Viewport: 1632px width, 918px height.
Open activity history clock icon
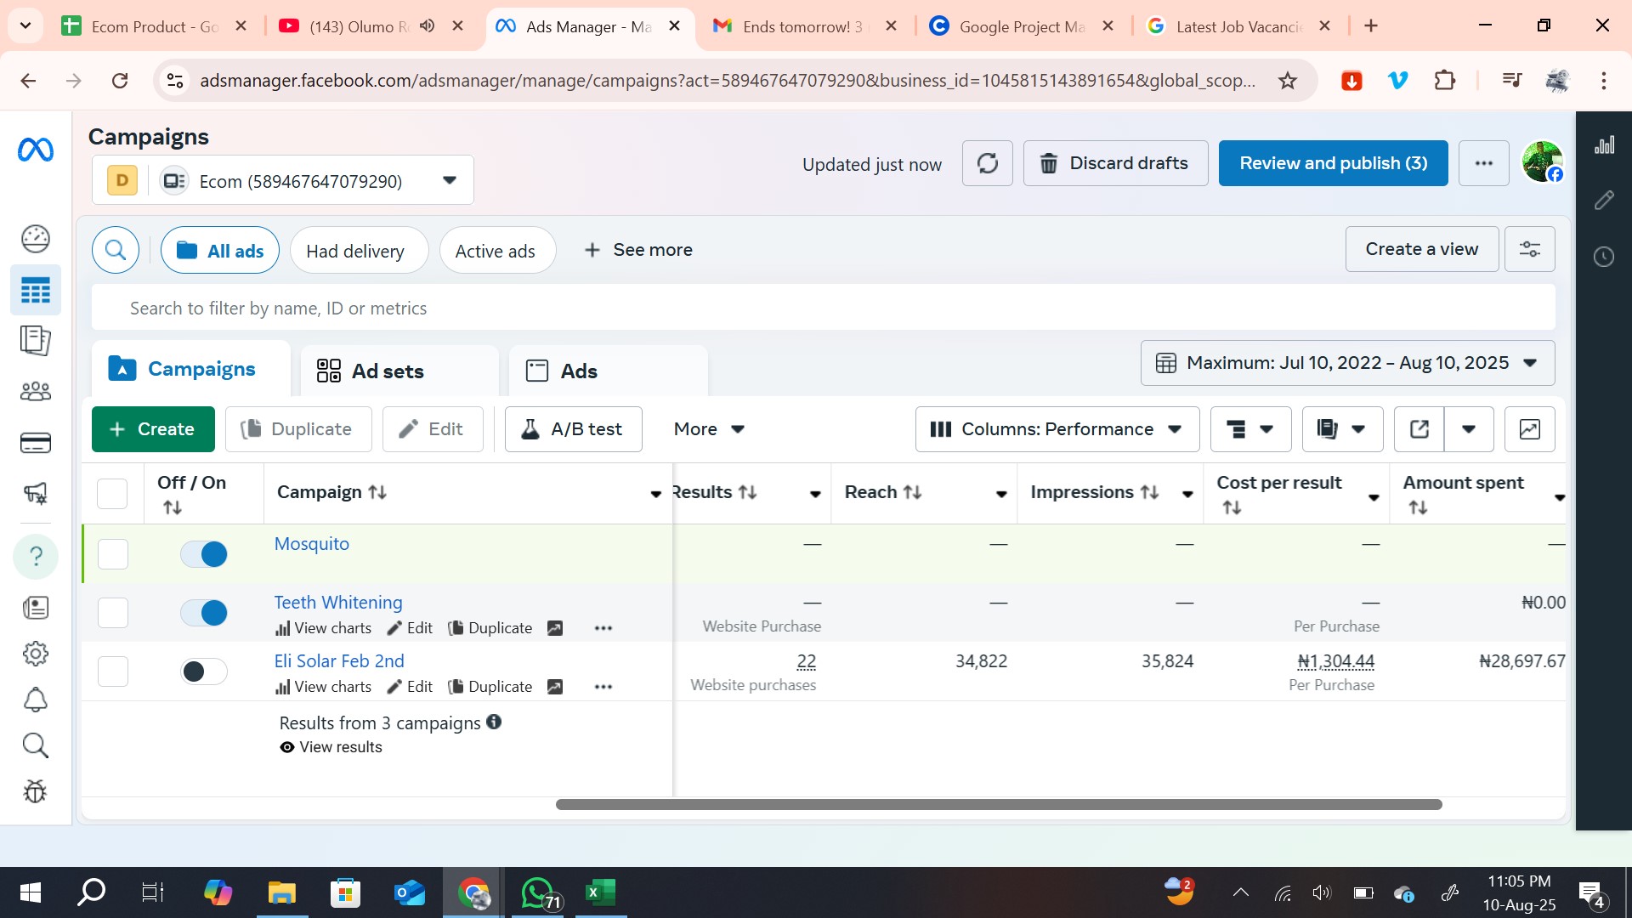(1604, 257)
